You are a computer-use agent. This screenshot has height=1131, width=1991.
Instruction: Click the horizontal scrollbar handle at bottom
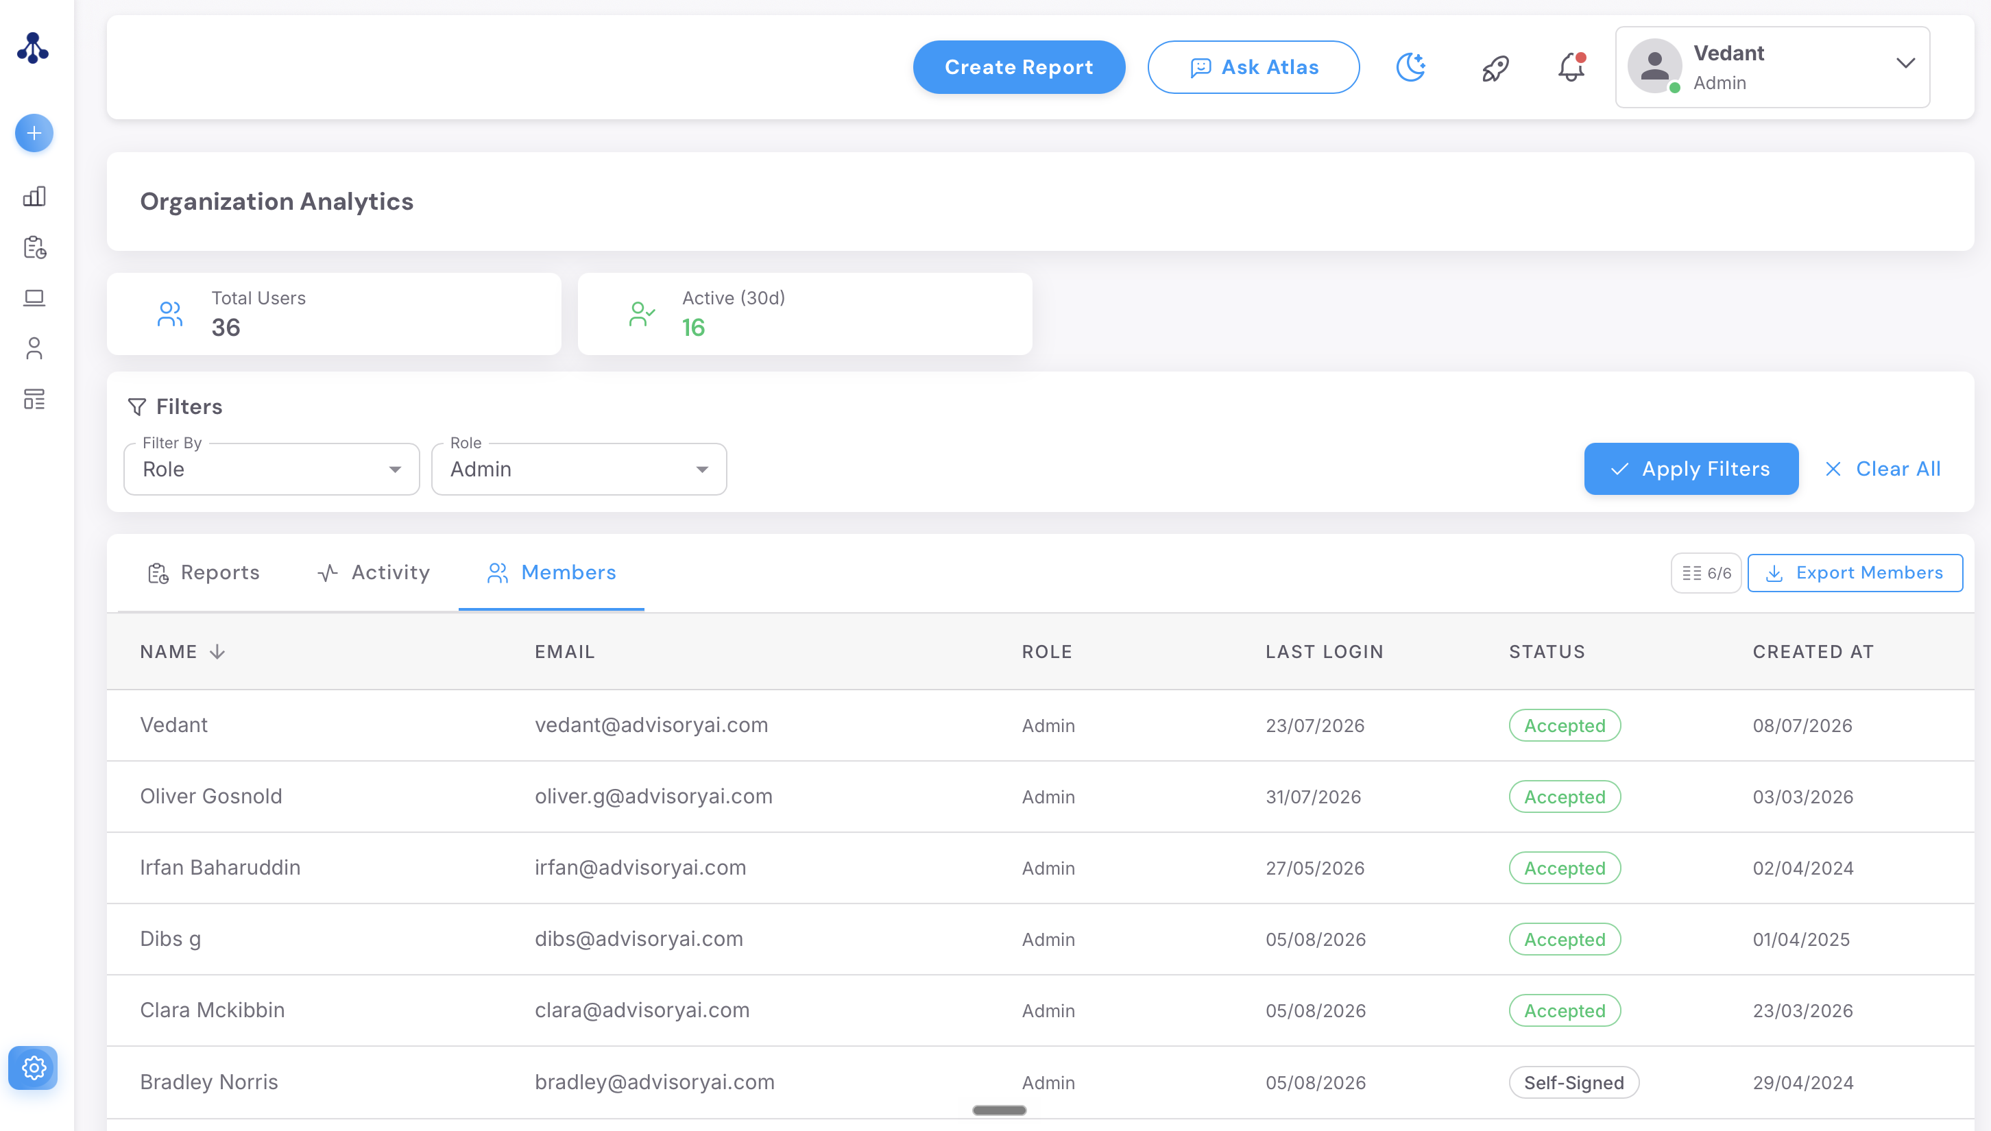click(x=1000, y=1110)
